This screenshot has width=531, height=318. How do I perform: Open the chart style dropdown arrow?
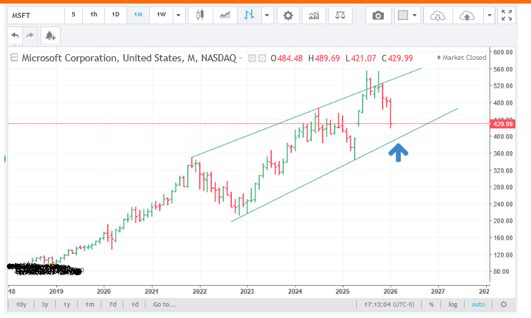267,15
